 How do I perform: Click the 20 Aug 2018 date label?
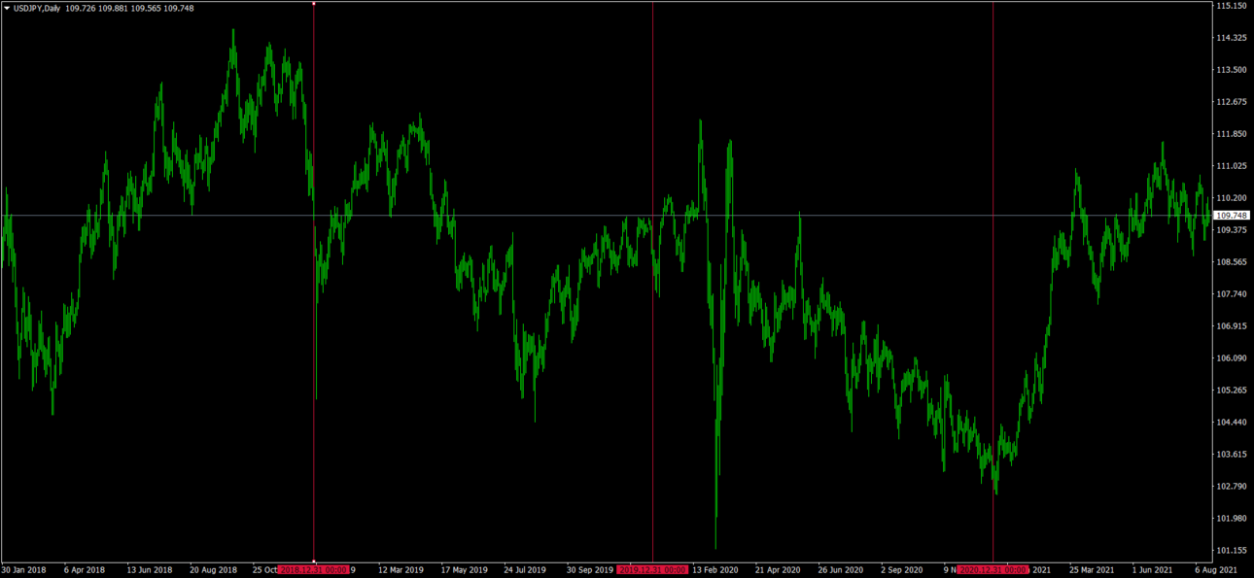tap(213, 570)
